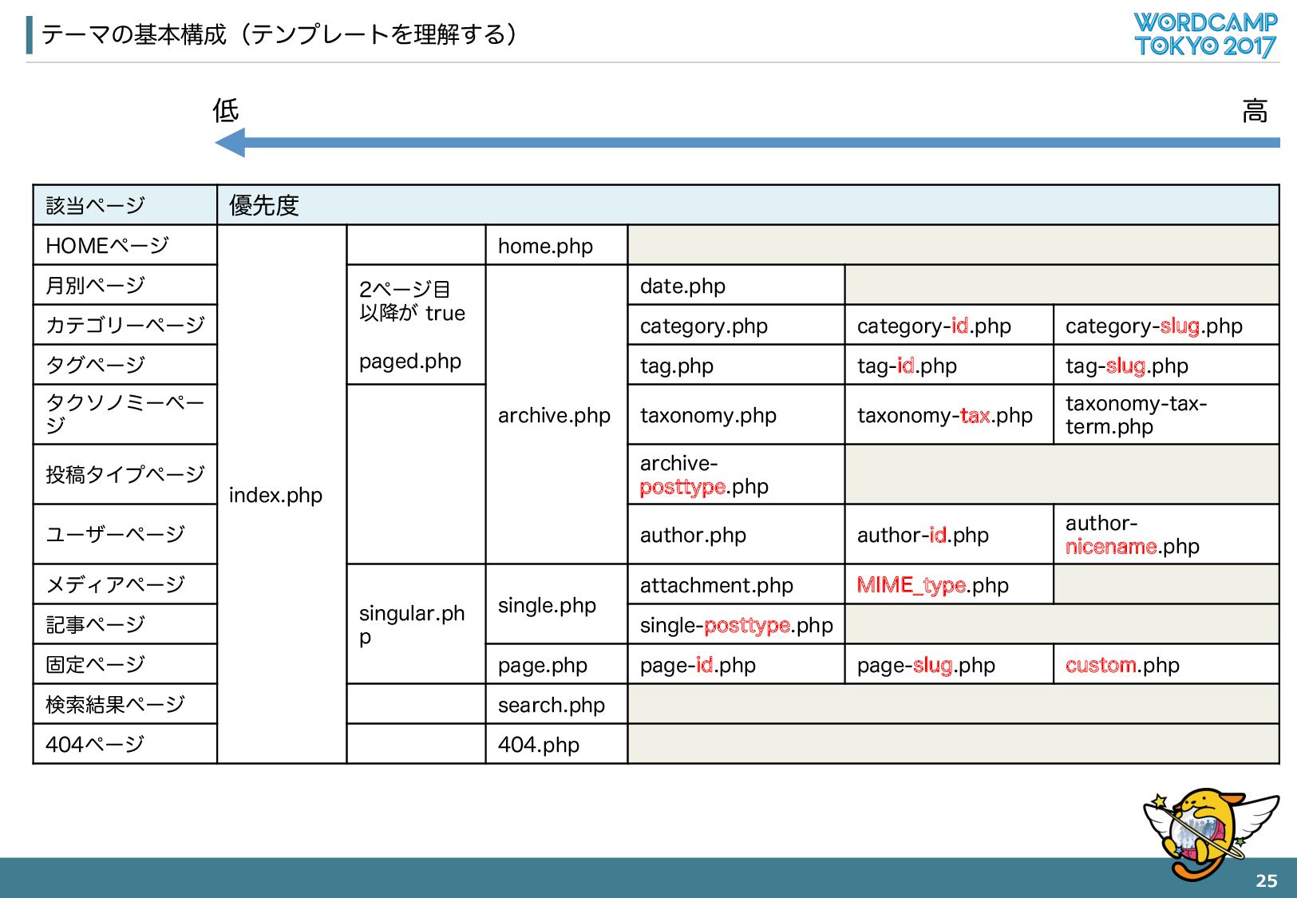Screen dimensions: 1297x898
Task: Click the 高 priority label
Action: point(1255,110)
